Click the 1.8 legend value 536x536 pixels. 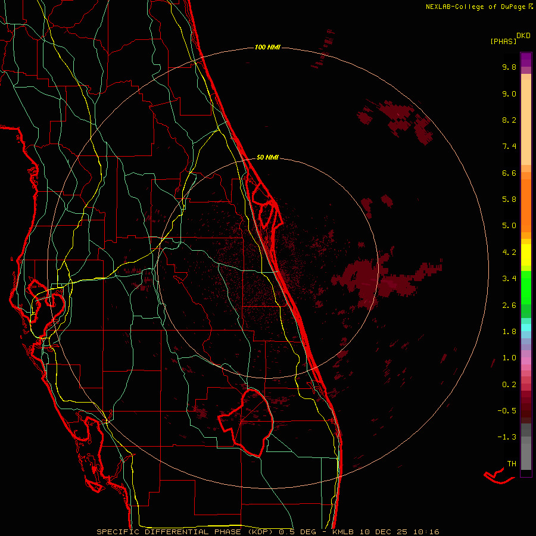(509, 332)
